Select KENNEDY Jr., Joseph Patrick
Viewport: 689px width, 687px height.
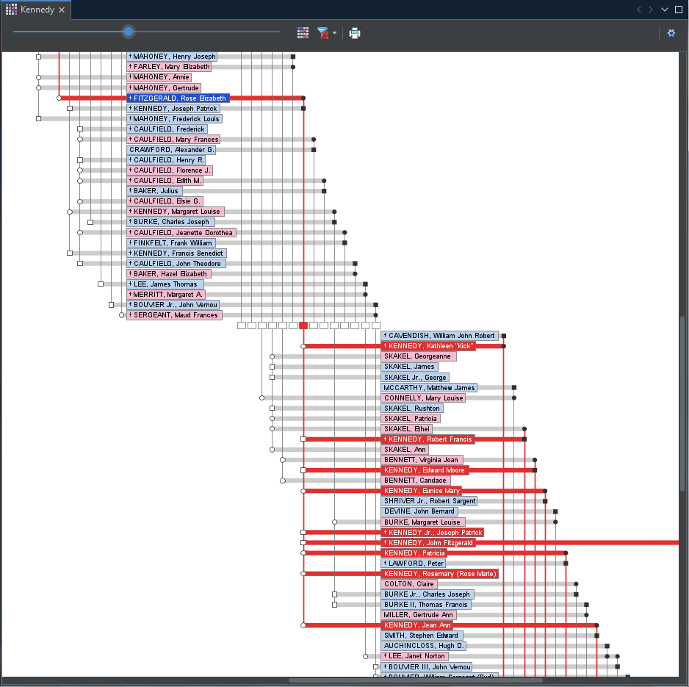[433, 532]
